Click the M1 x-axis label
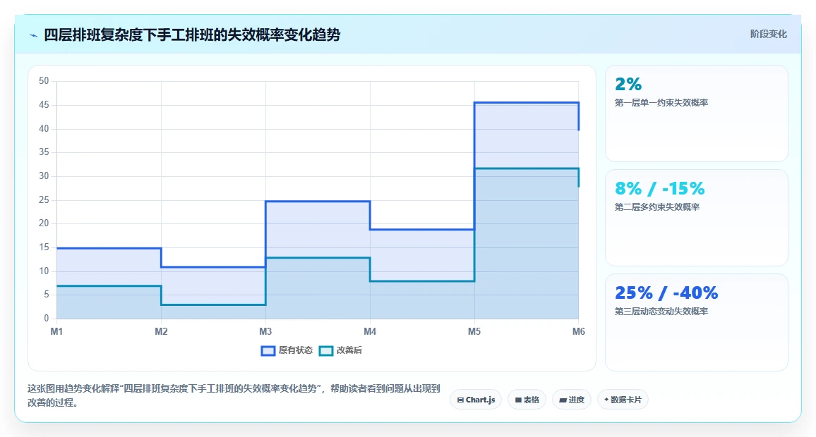 click(56, 331)
